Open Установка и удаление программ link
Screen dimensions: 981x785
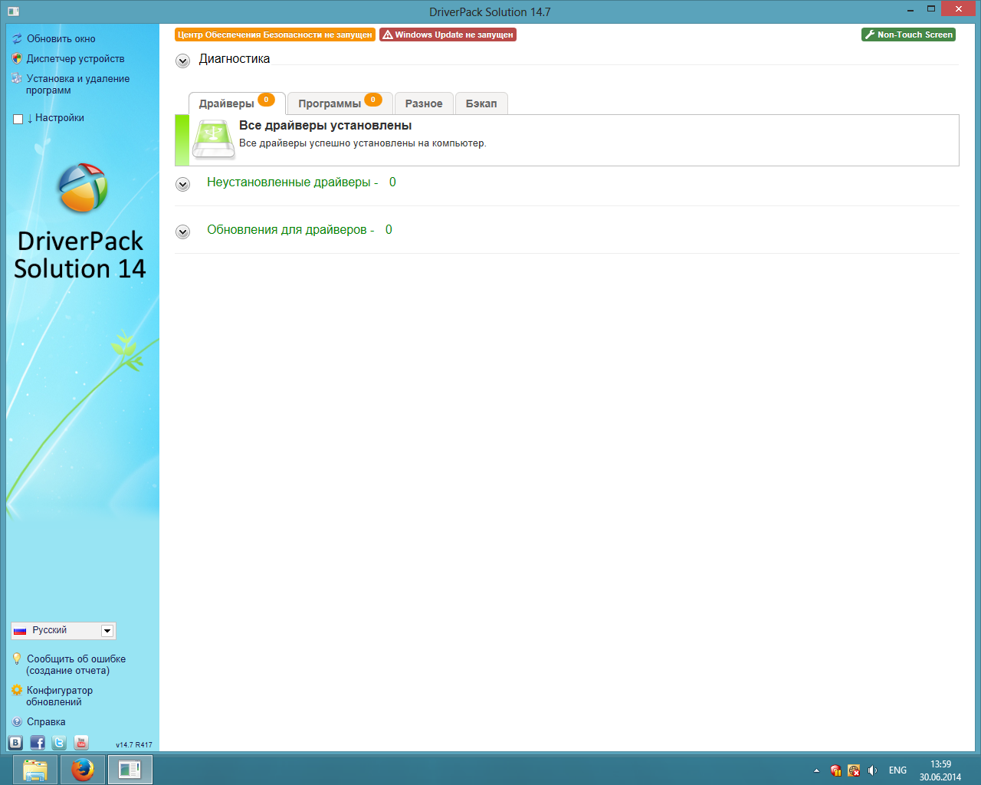[x=77, y=84]
